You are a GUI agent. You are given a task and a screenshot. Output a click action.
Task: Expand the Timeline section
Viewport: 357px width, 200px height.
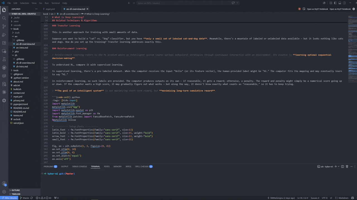tap(25, 194)
